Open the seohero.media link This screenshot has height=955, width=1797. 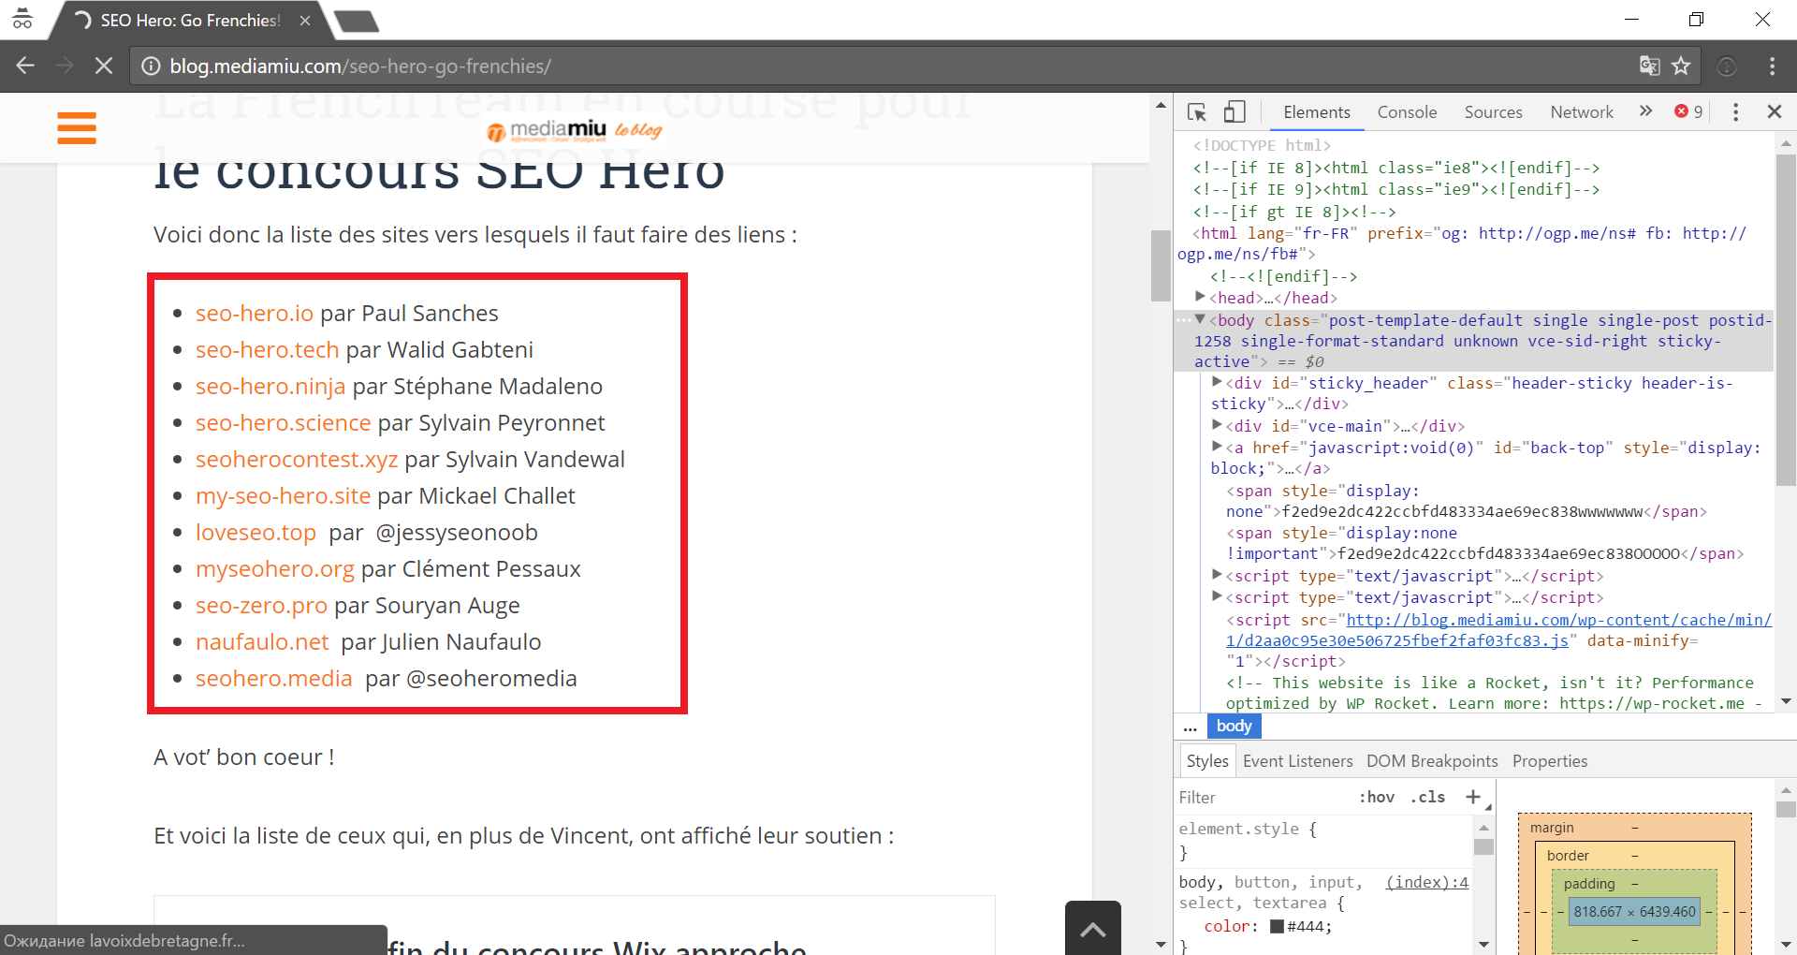274,678
